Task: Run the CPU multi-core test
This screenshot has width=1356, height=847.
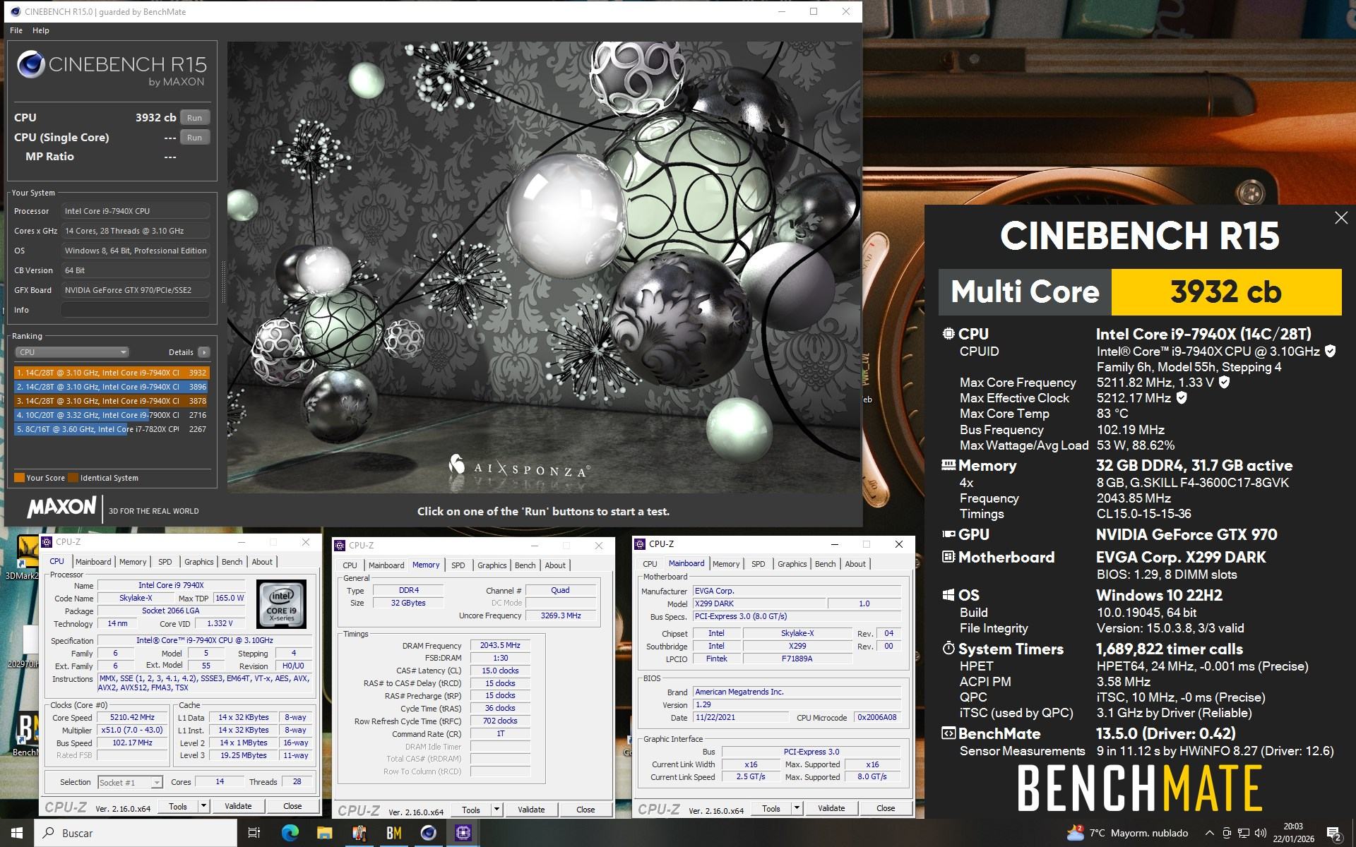Action: [194, 118]
